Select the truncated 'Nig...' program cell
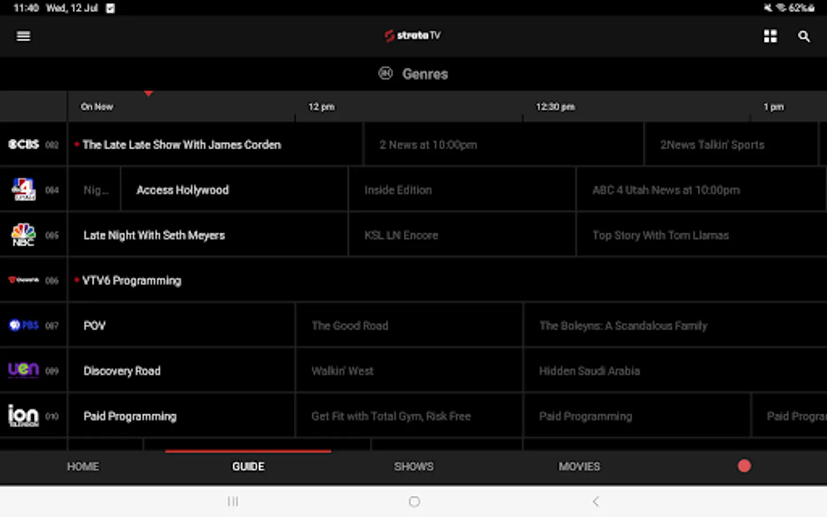Image resolution: width=827 pixels, height=517 pixels. click(x=94, y=190)
